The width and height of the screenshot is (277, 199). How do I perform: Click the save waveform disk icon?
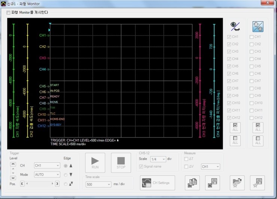[212, 183]
